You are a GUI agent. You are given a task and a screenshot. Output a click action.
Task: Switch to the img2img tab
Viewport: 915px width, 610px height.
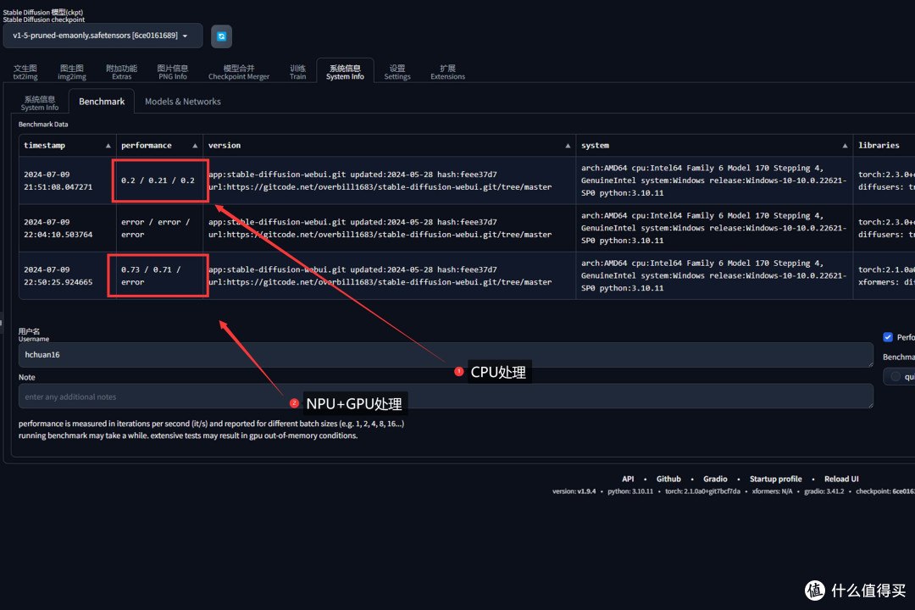[72, 72]
